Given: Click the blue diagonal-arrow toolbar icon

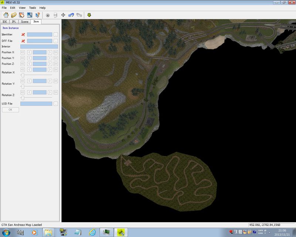Looking at the screenshot, I should coord(30,15).
